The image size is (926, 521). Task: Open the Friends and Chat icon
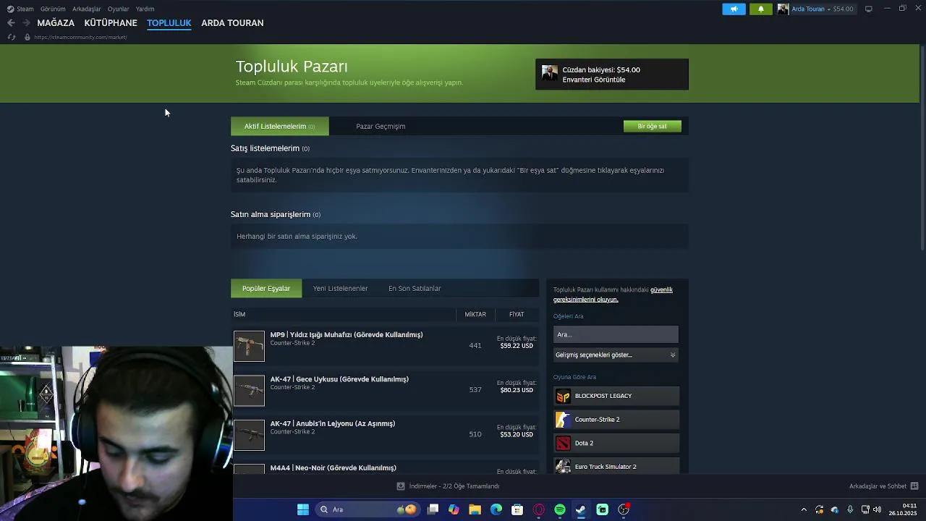pyautogui.click(x=914, y=486)
